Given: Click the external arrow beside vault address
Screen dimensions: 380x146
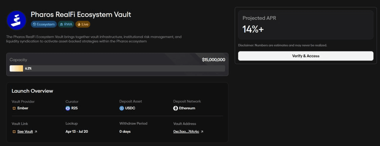Looking at the screenshot, I should pos(202,132).
